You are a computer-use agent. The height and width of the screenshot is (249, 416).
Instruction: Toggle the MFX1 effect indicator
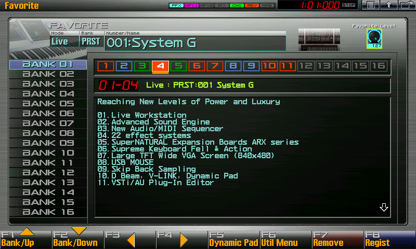(x=191, y=5)
